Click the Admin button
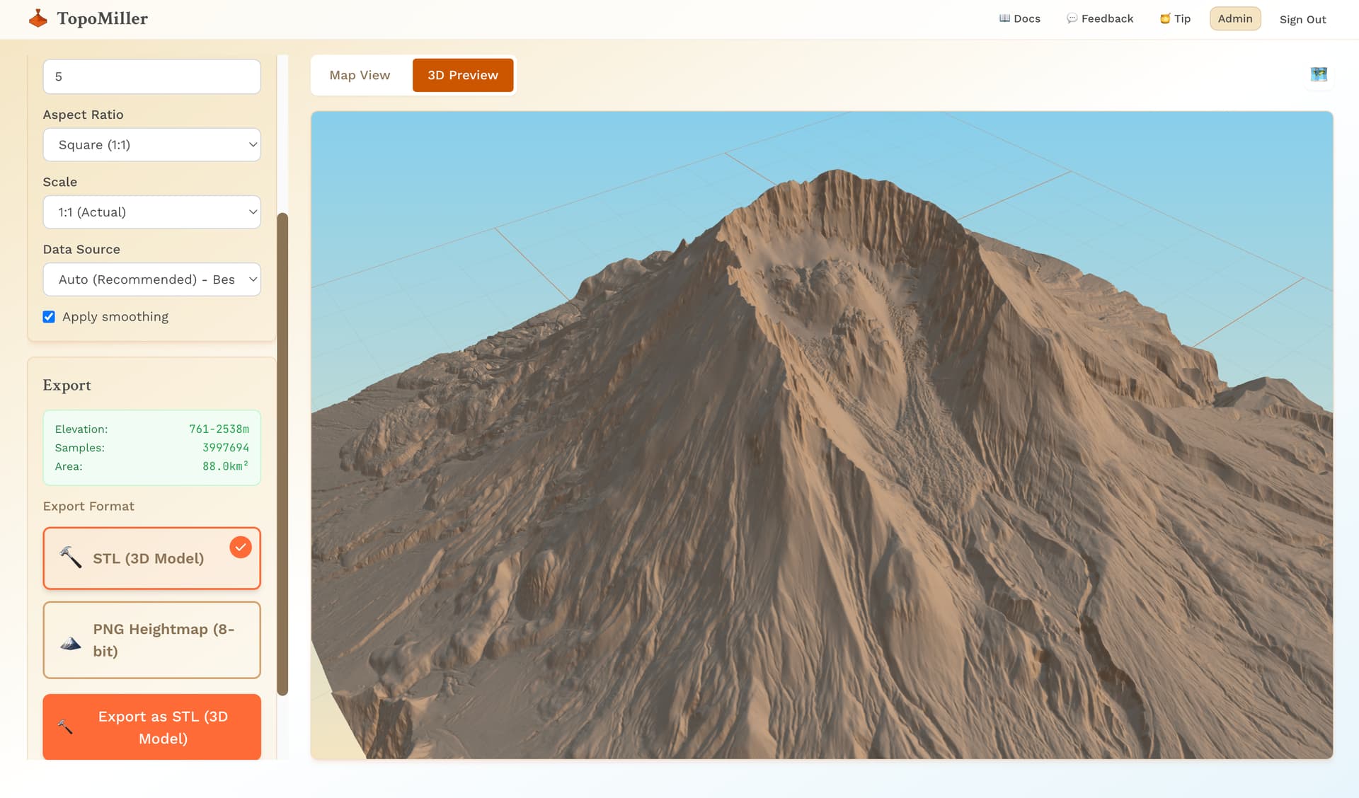1359x798 pixels. (x=1234, y=18)
